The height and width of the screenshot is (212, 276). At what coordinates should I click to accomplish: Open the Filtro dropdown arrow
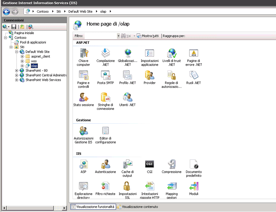[x=118, y=36]
